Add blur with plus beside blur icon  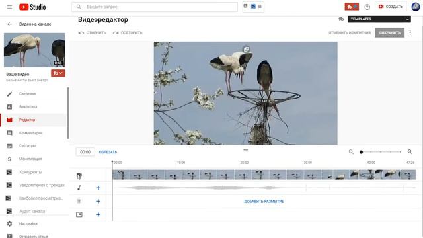point(98,201)
